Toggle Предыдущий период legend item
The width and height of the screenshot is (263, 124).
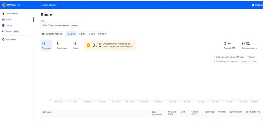pyautogui.click(x=237, y=61)
